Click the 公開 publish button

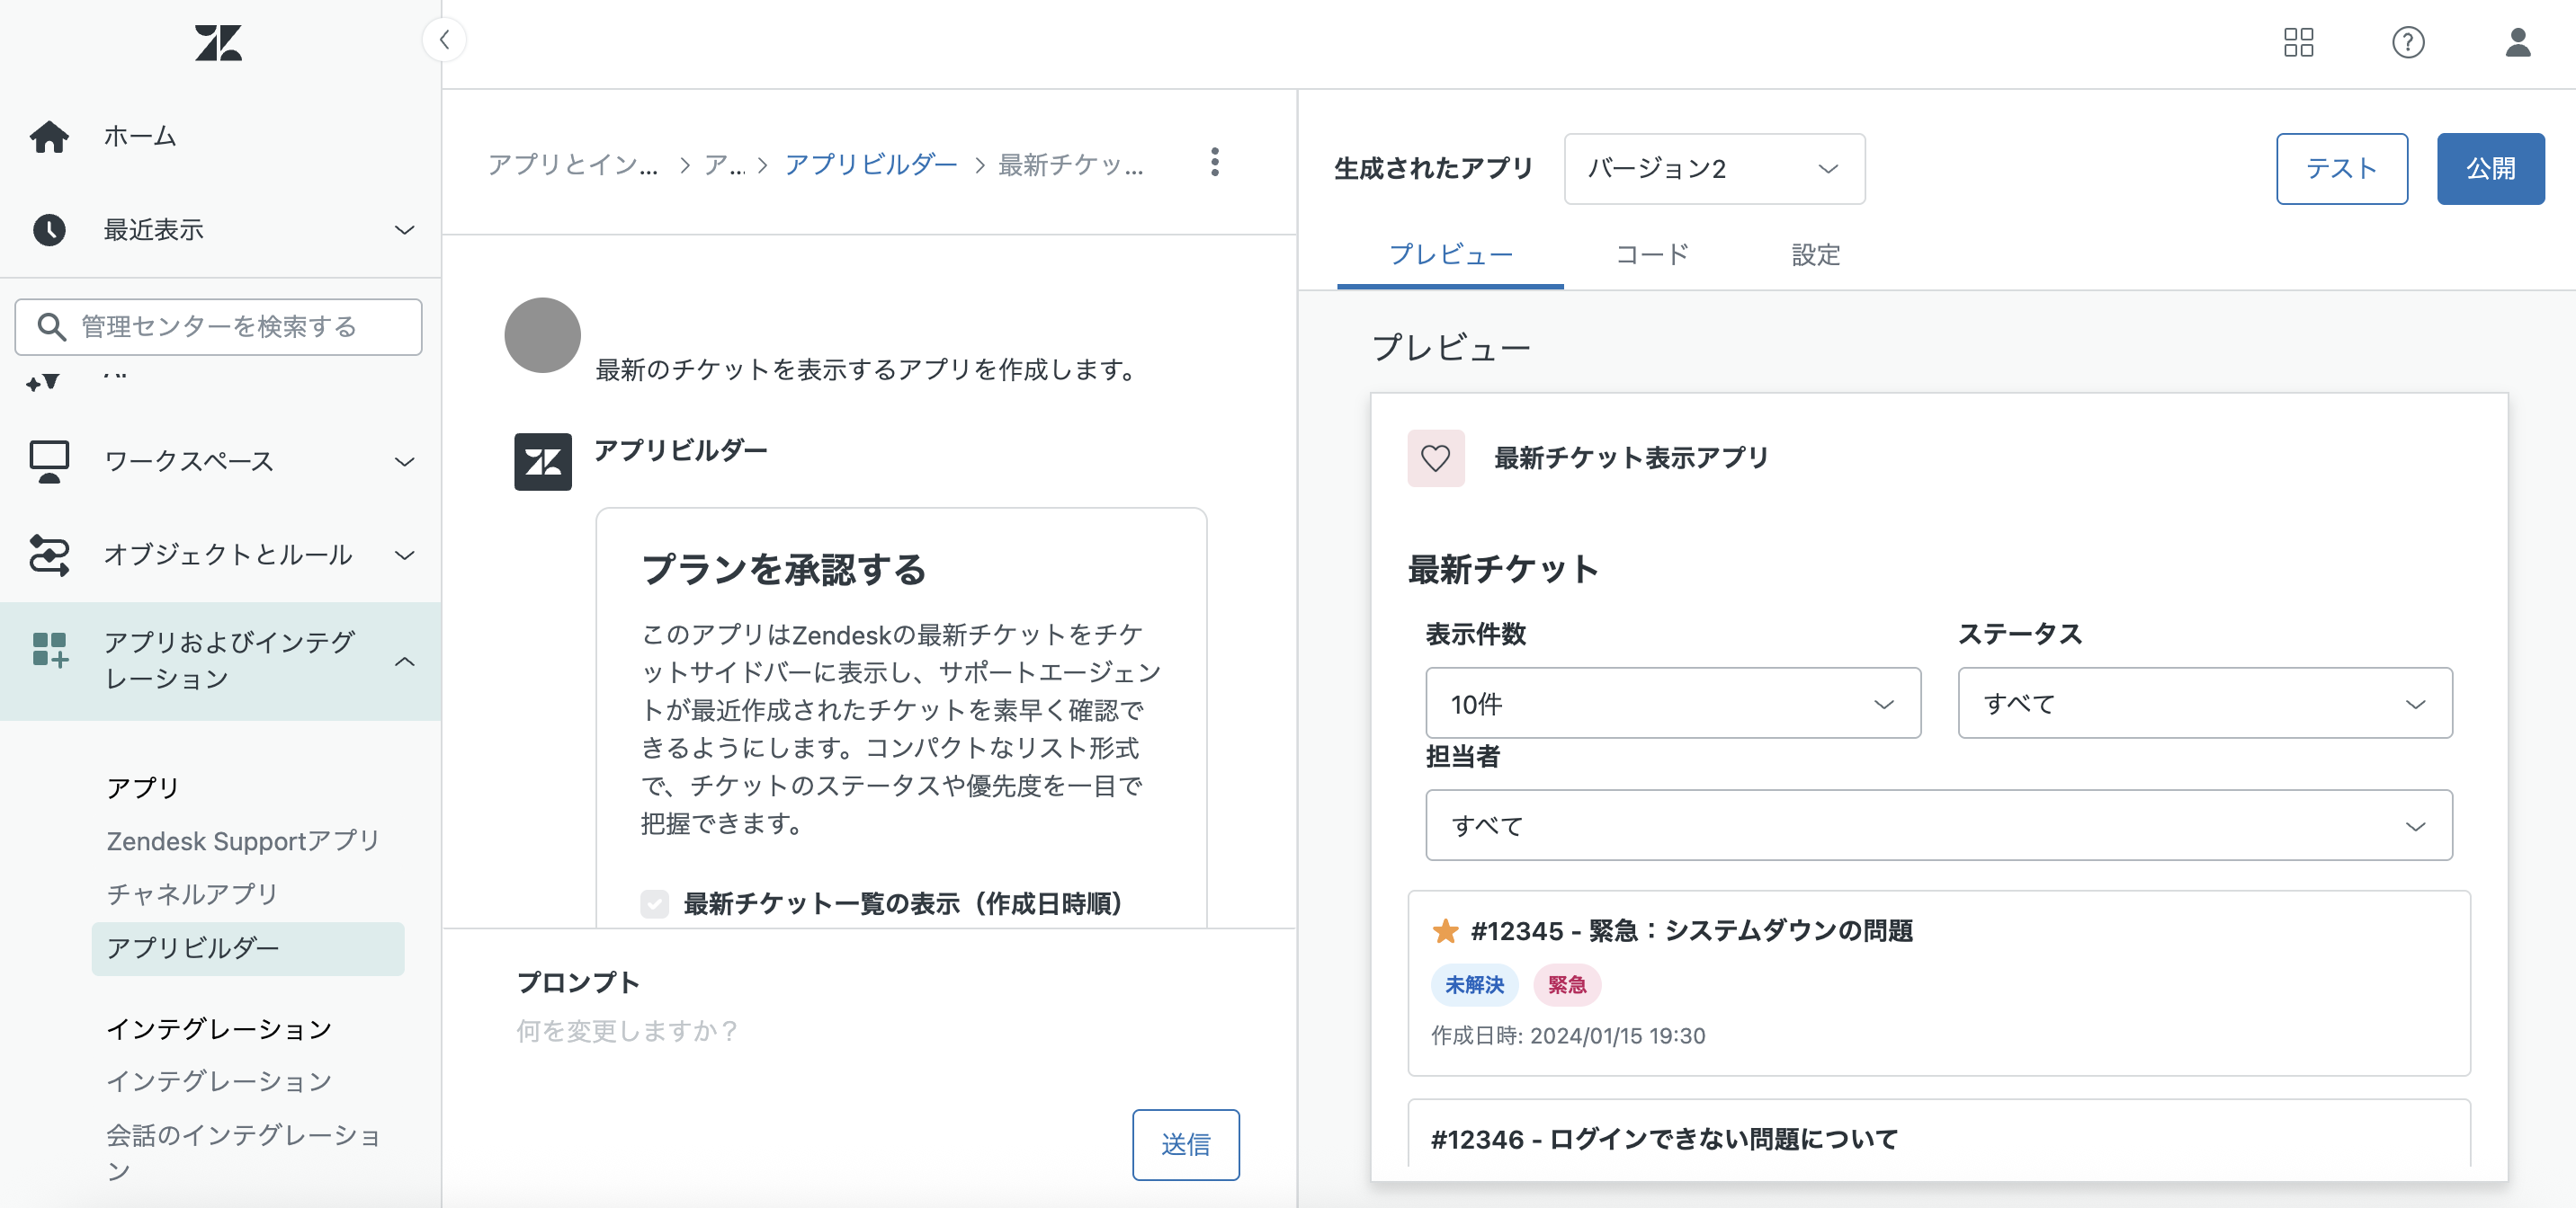pos(2490,169)
